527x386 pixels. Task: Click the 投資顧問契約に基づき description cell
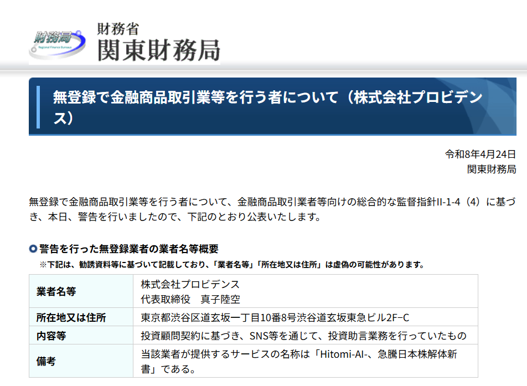[x=305, y=335]
